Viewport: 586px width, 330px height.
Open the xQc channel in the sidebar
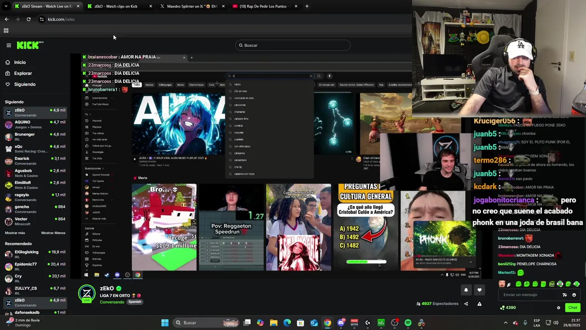pos(35,149)
